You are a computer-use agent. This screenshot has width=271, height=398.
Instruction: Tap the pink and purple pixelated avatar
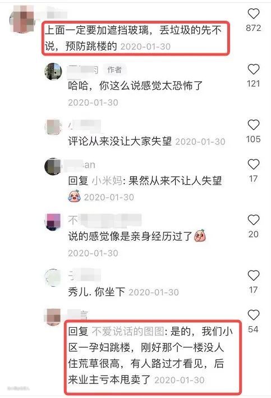click(x=53, y=222)
